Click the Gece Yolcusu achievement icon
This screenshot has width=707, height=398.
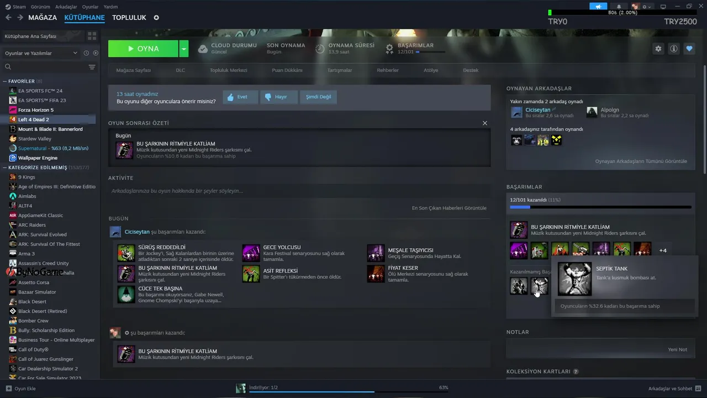[x=251, y=253]
